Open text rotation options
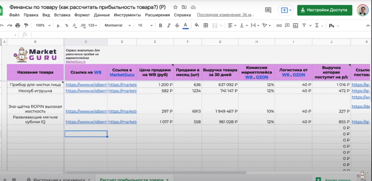372x181 pixels. coord(266,25)
